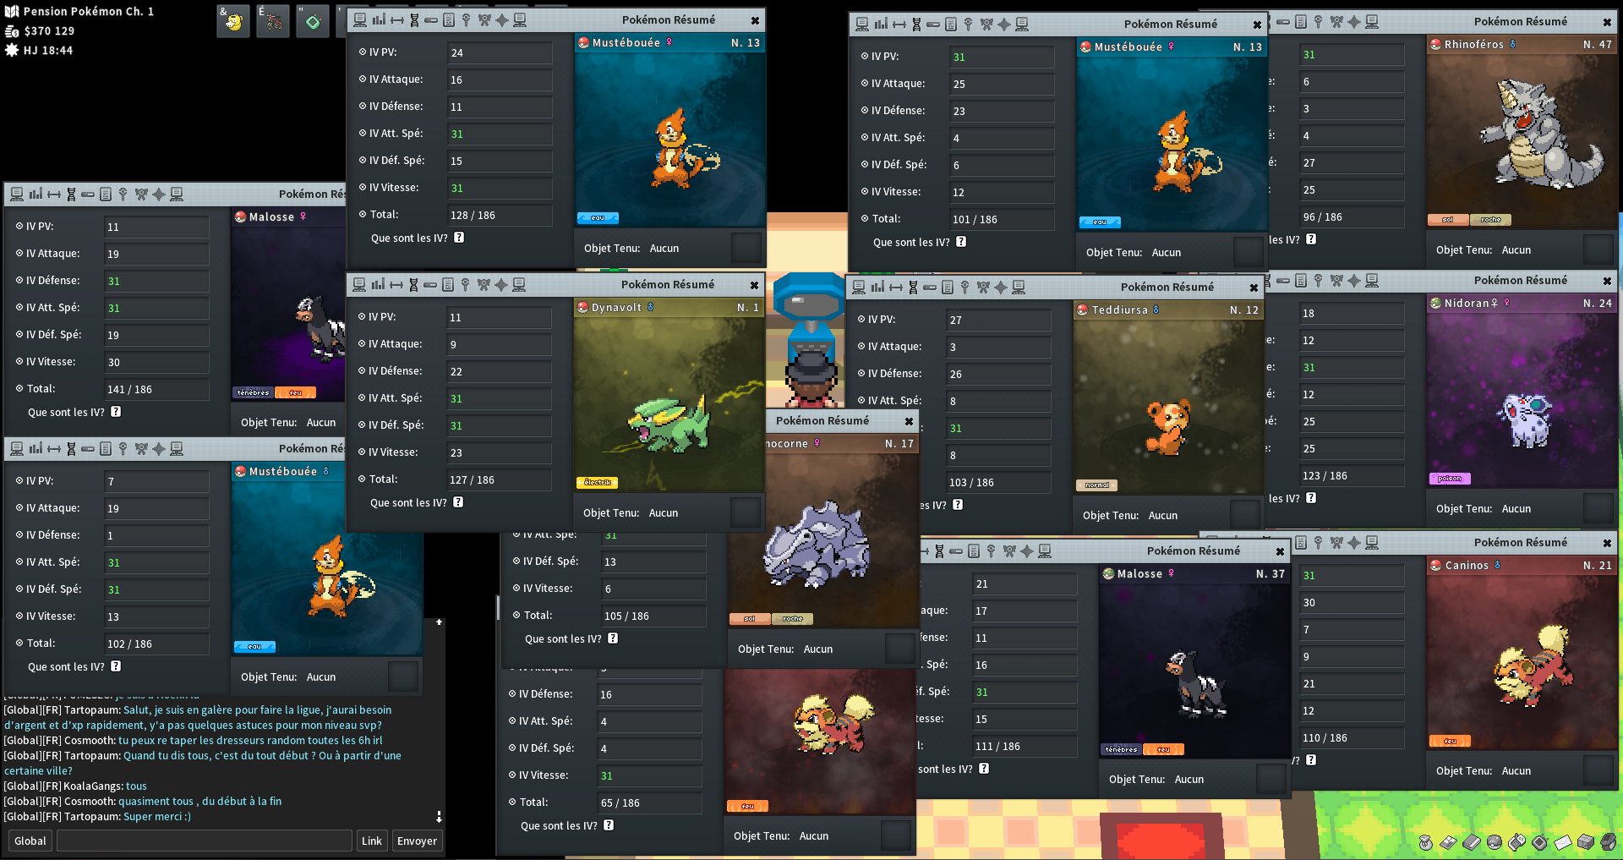
Task: Click double-arrow icon in Mustébouée 128/186 résumé
Action: (396, 19)
